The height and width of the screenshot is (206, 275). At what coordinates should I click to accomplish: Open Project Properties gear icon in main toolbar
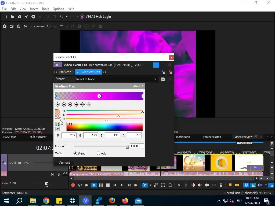pyautogui.click(x=33, y=17)
